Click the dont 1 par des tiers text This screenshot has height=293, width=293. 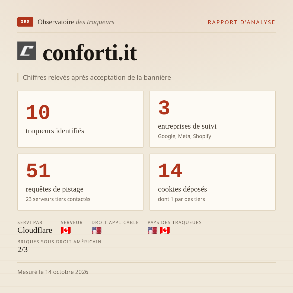181,199
